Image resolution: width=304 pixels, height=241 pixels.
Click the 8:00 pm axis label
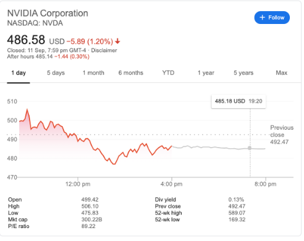click(265, 184)
